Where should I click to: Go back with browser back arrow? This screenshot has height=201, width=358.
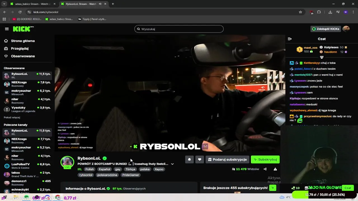tap(5, 12)
